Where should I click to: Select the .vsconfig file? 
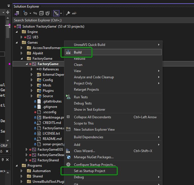tap(49, 112)
